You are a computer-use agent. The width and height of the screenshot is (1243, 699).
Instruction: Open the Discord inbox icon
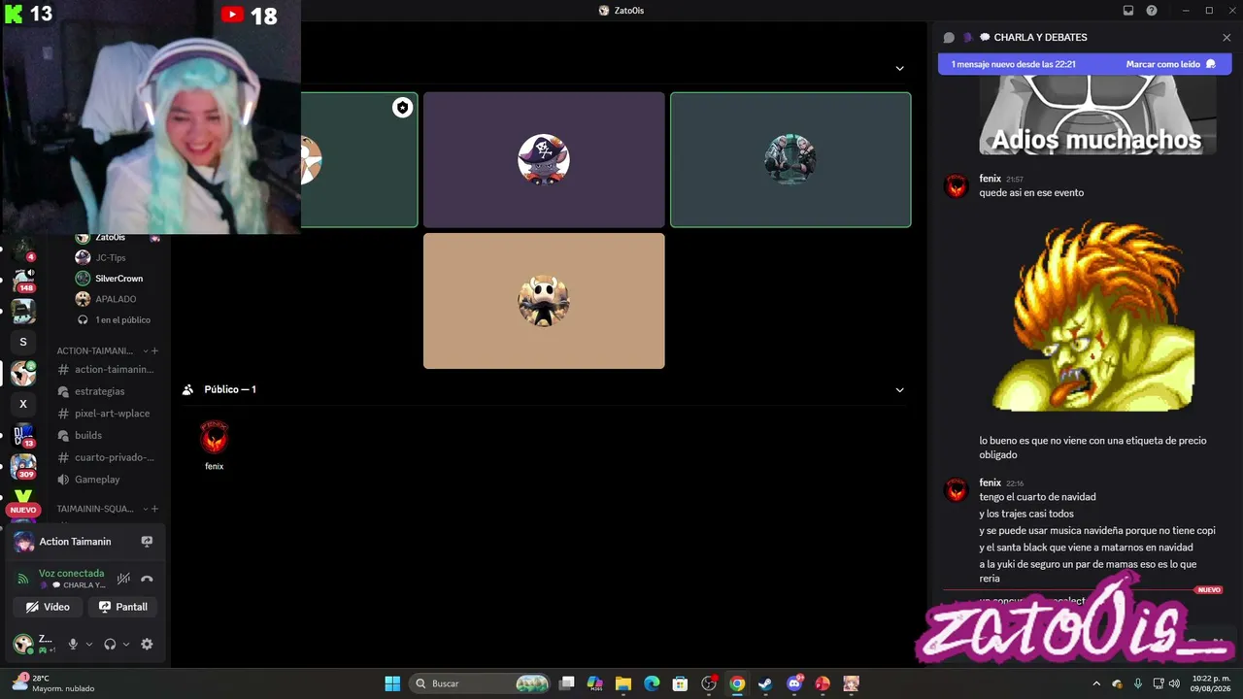tap(1128, 11)
